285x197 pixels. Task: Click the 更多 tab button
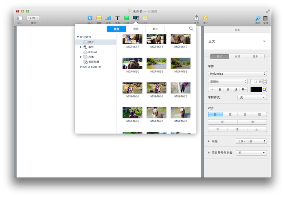coord(255,56)
